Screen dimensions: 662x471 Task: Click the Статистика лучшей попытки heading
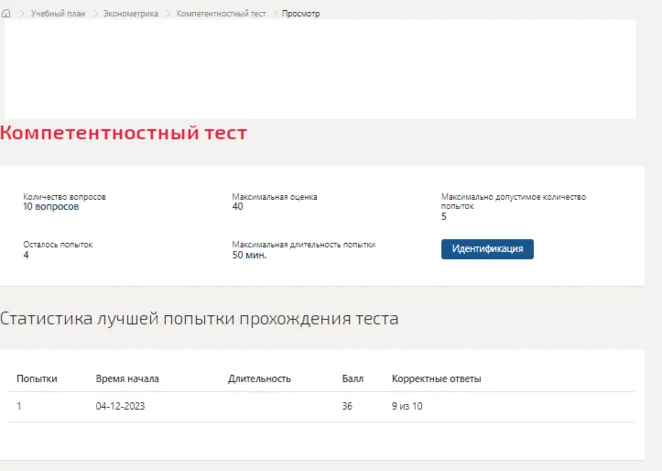(199, 319)
